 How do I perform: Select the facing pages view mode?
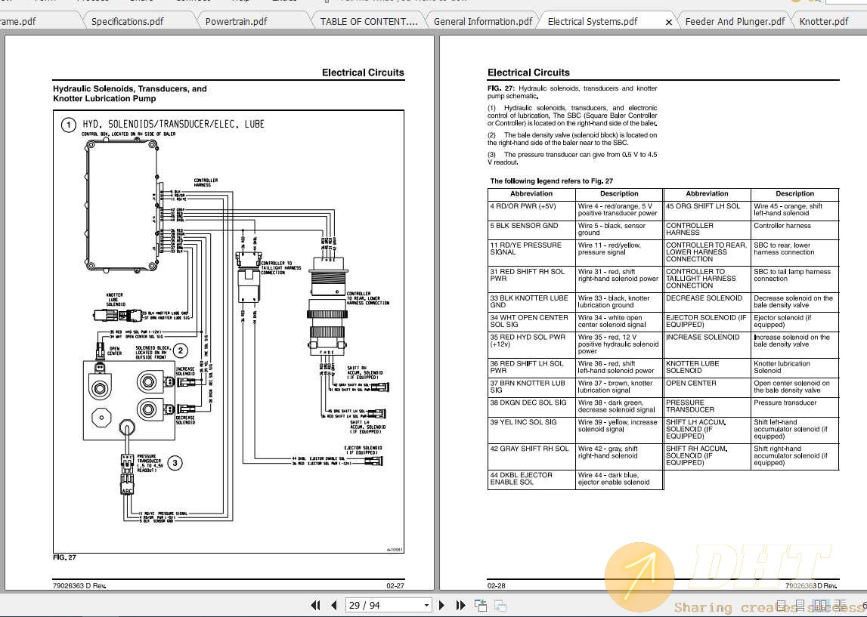(x=821, y=606)
